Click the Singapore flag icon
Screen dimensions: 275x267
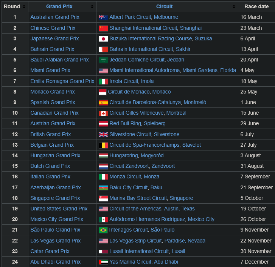pyautogui.click(x=103, y=198)
